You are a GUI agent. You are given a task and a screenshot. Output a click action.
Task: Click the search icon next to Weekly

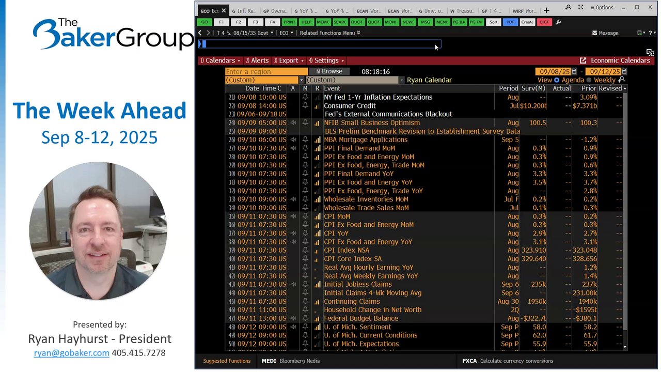(622, 80)
